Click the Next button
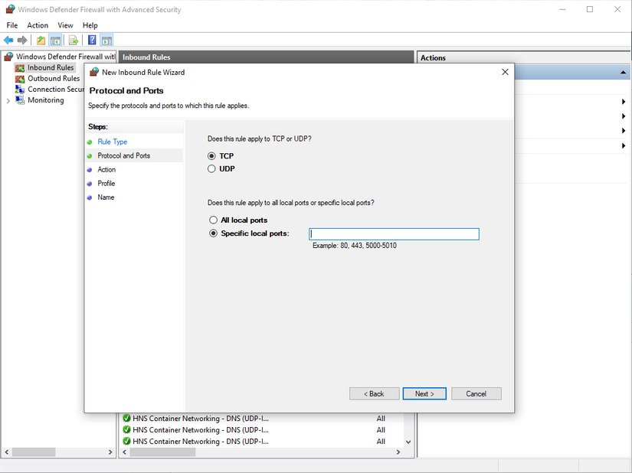632x473 pixels. 424,393
